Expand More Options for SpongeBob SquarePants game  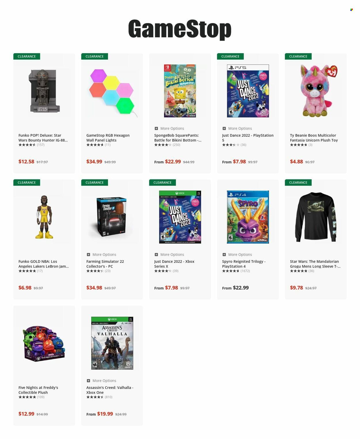tap(169, 128)
